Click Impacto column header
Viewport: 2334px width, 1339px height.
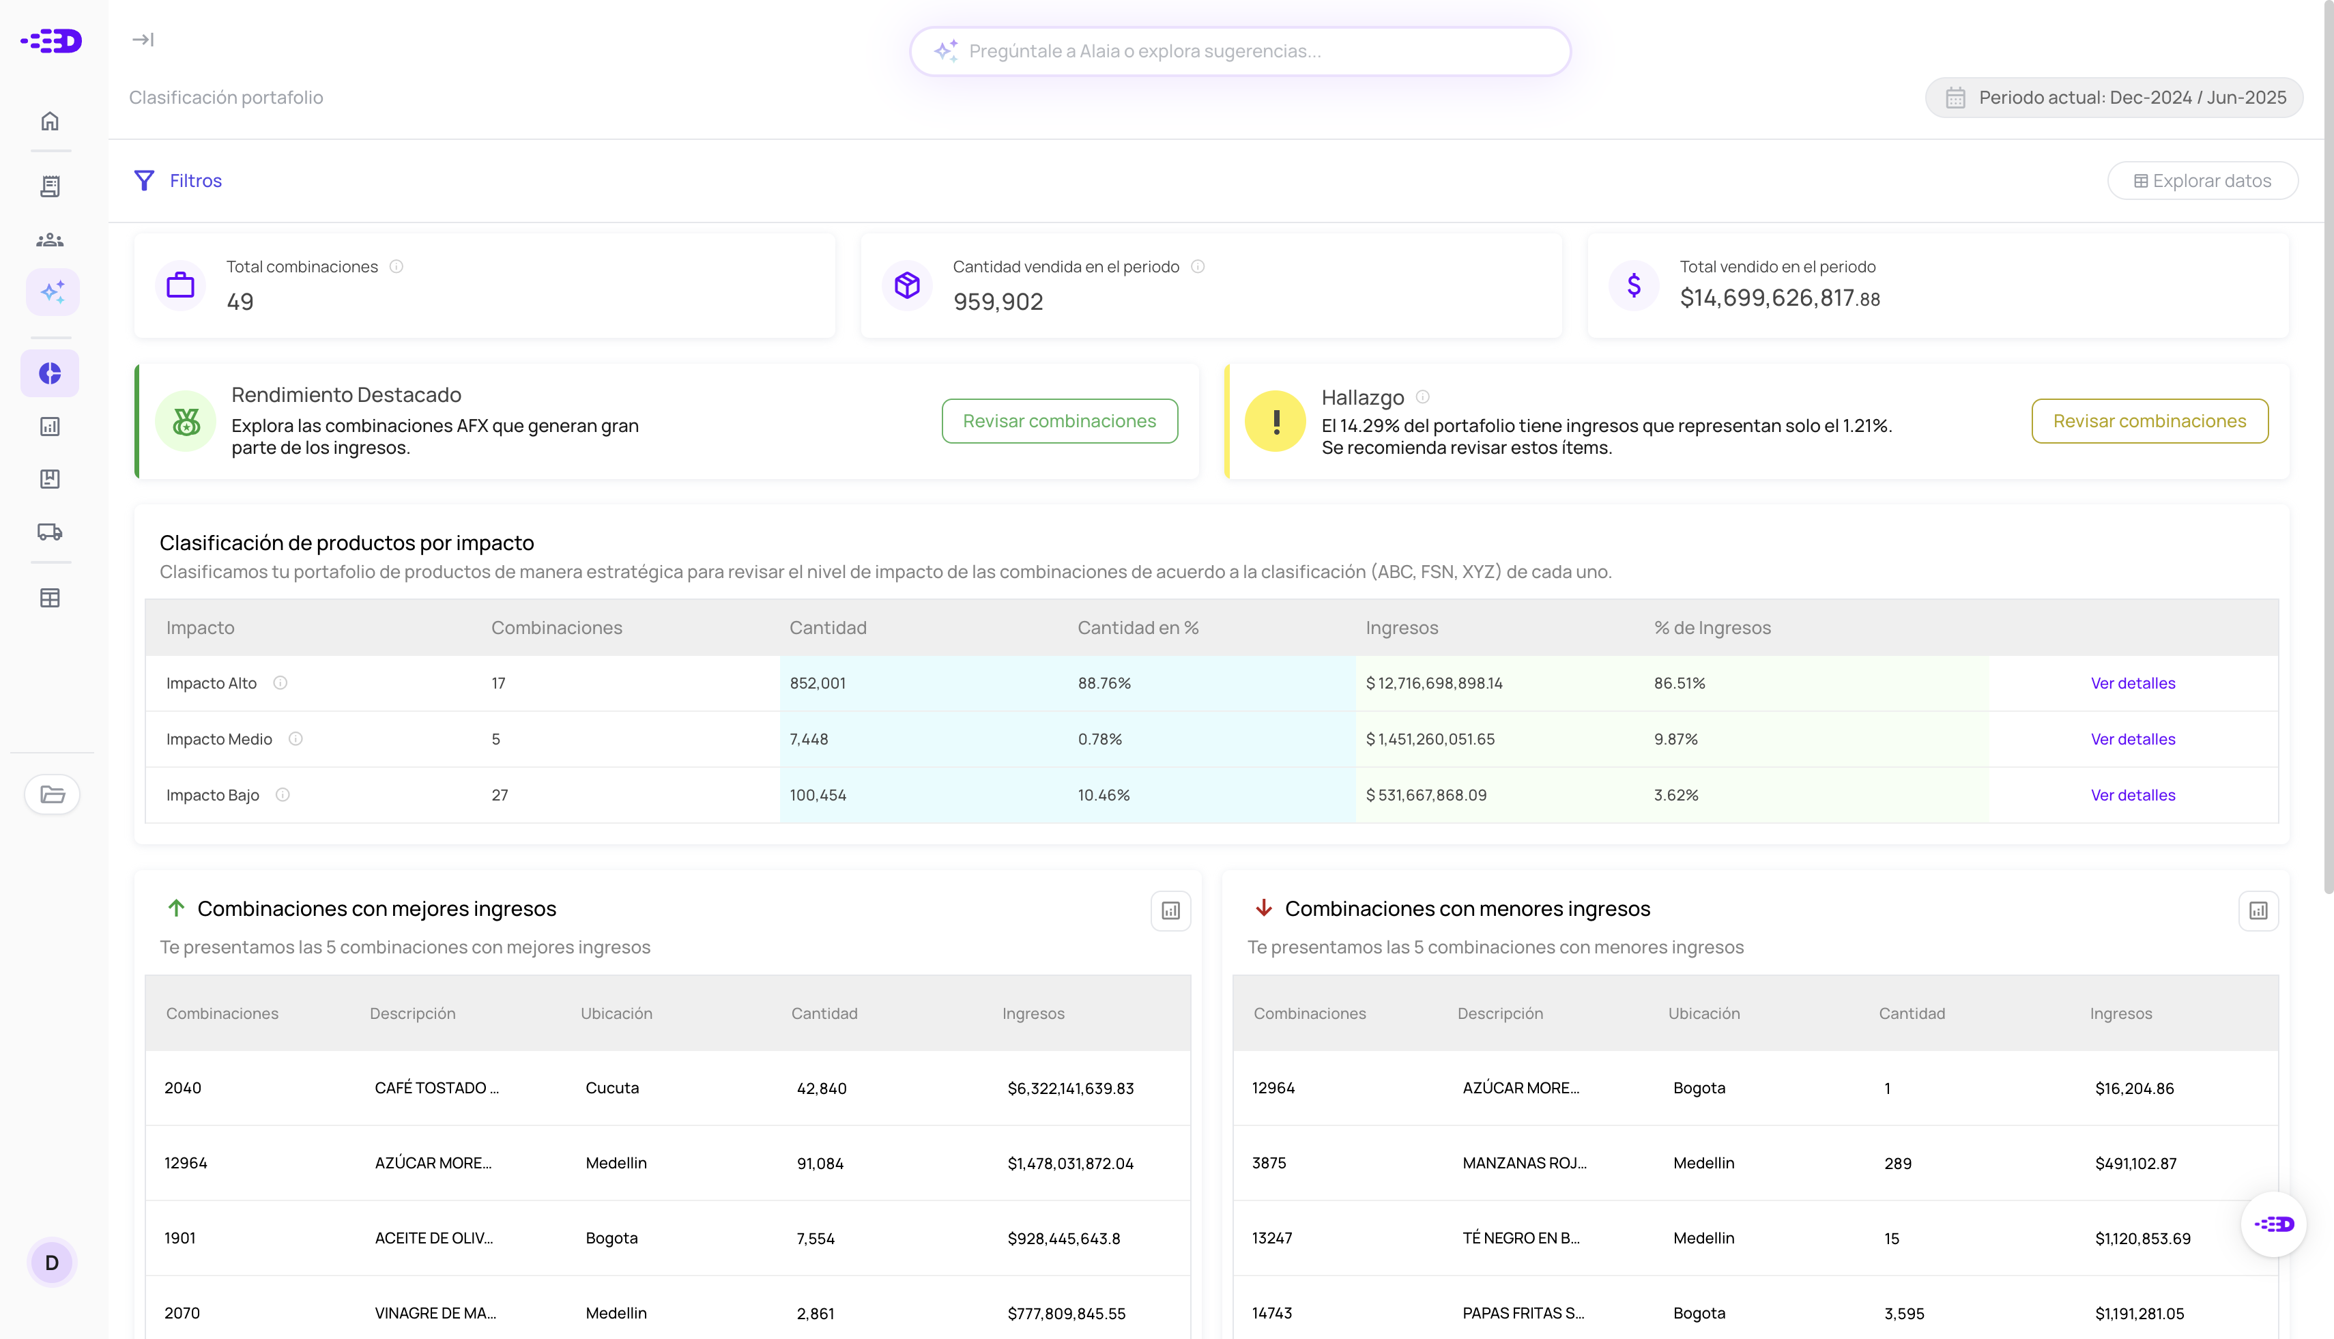click(x=201, y=627)
